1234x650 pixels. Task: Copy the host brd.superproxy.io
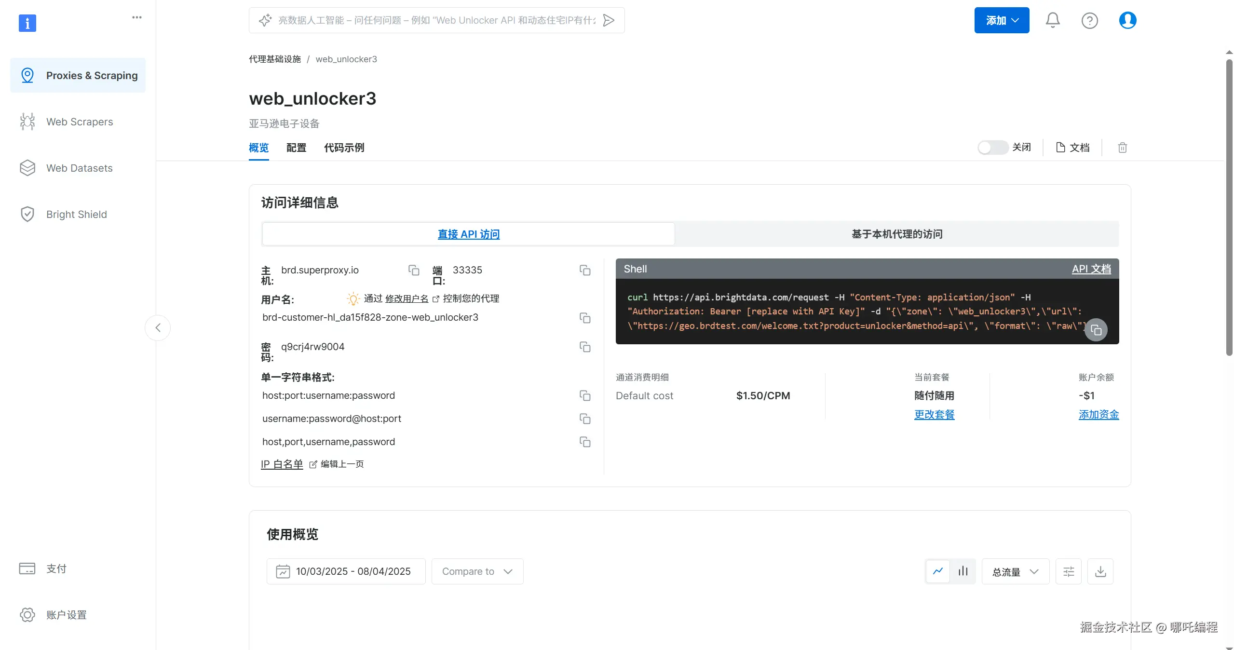[x=414, y=270]
